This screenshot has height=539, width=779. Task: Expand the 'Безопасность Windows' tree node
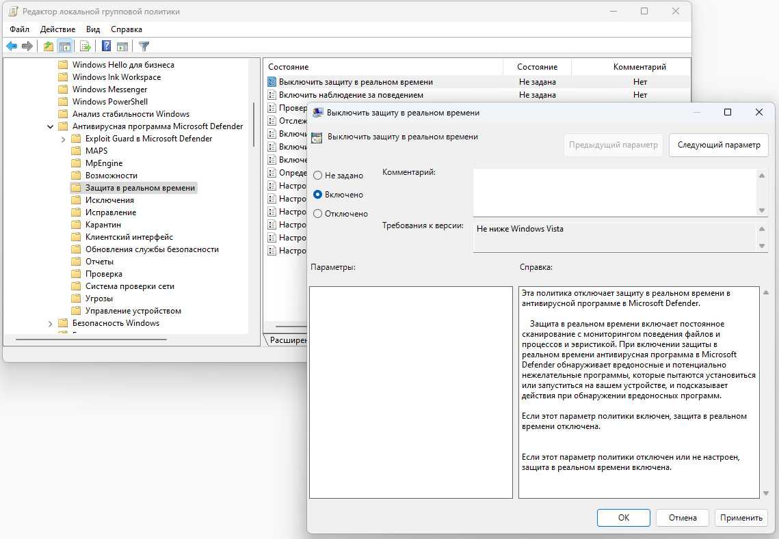50,324
